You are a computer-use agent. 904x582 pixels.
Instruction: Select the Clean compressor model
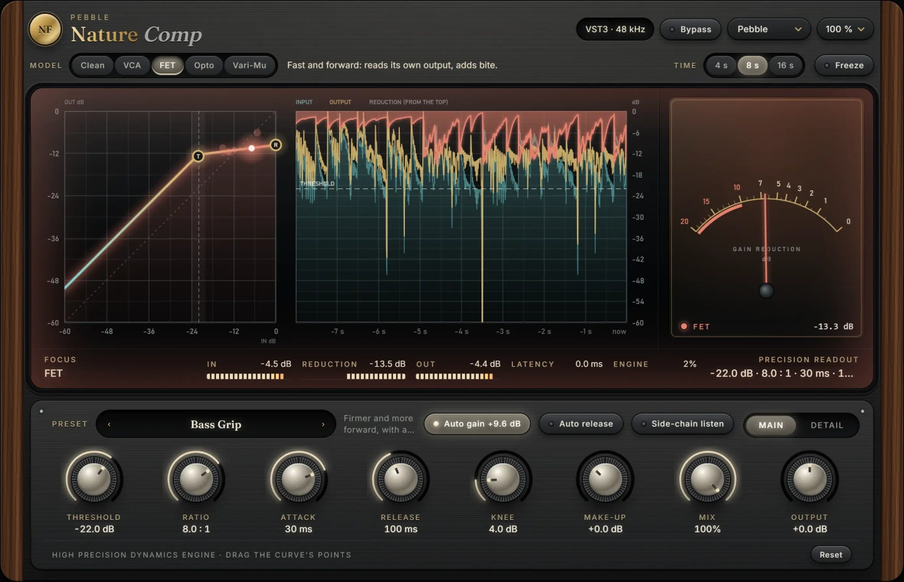click(x=92, y=65)
